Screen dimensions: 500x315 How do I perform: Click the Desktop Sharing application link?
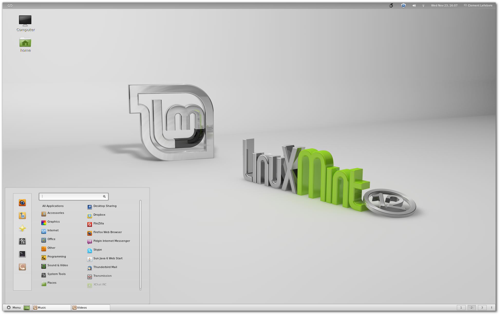pos(105,206)
